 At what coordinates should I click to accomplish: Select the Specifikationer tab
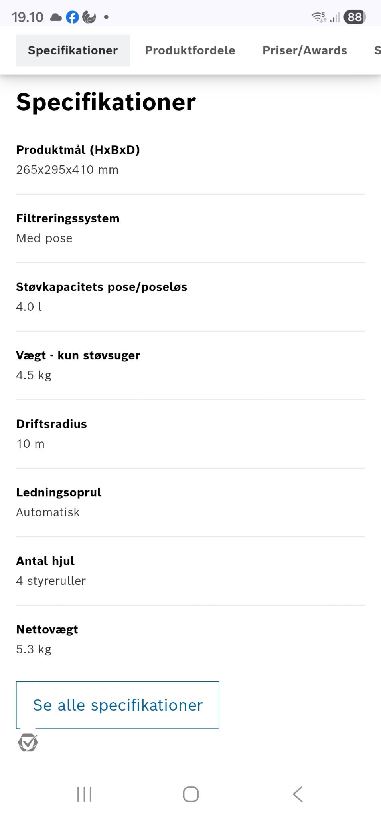pos(73,50)
